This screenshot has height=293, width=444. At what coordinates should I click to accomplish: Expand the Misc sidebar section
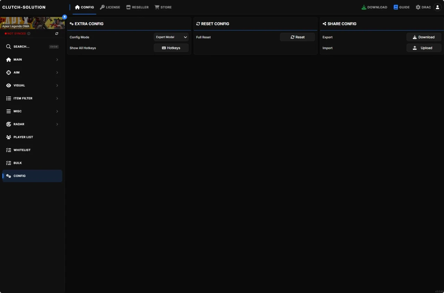click(x=8, y=111)
